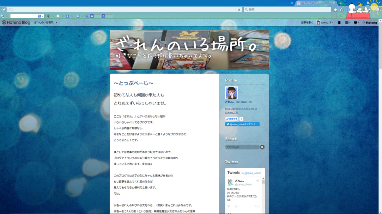Click the blue 'Q' toolbar icon
The height and width of the screenshot is (214, 382).
click(68, 16)
